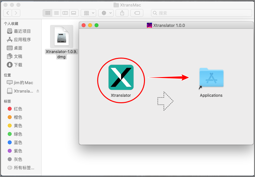Open the gear action menu
Viewport: 255px width, 177px height.
[106, 13]
